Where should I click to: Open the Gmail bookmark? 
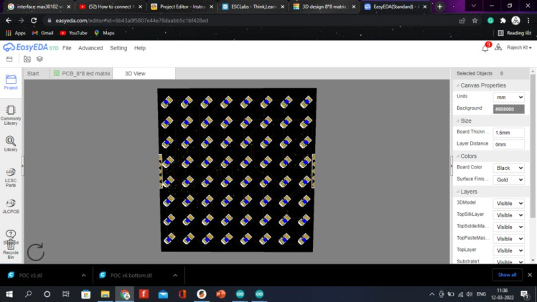43,33
